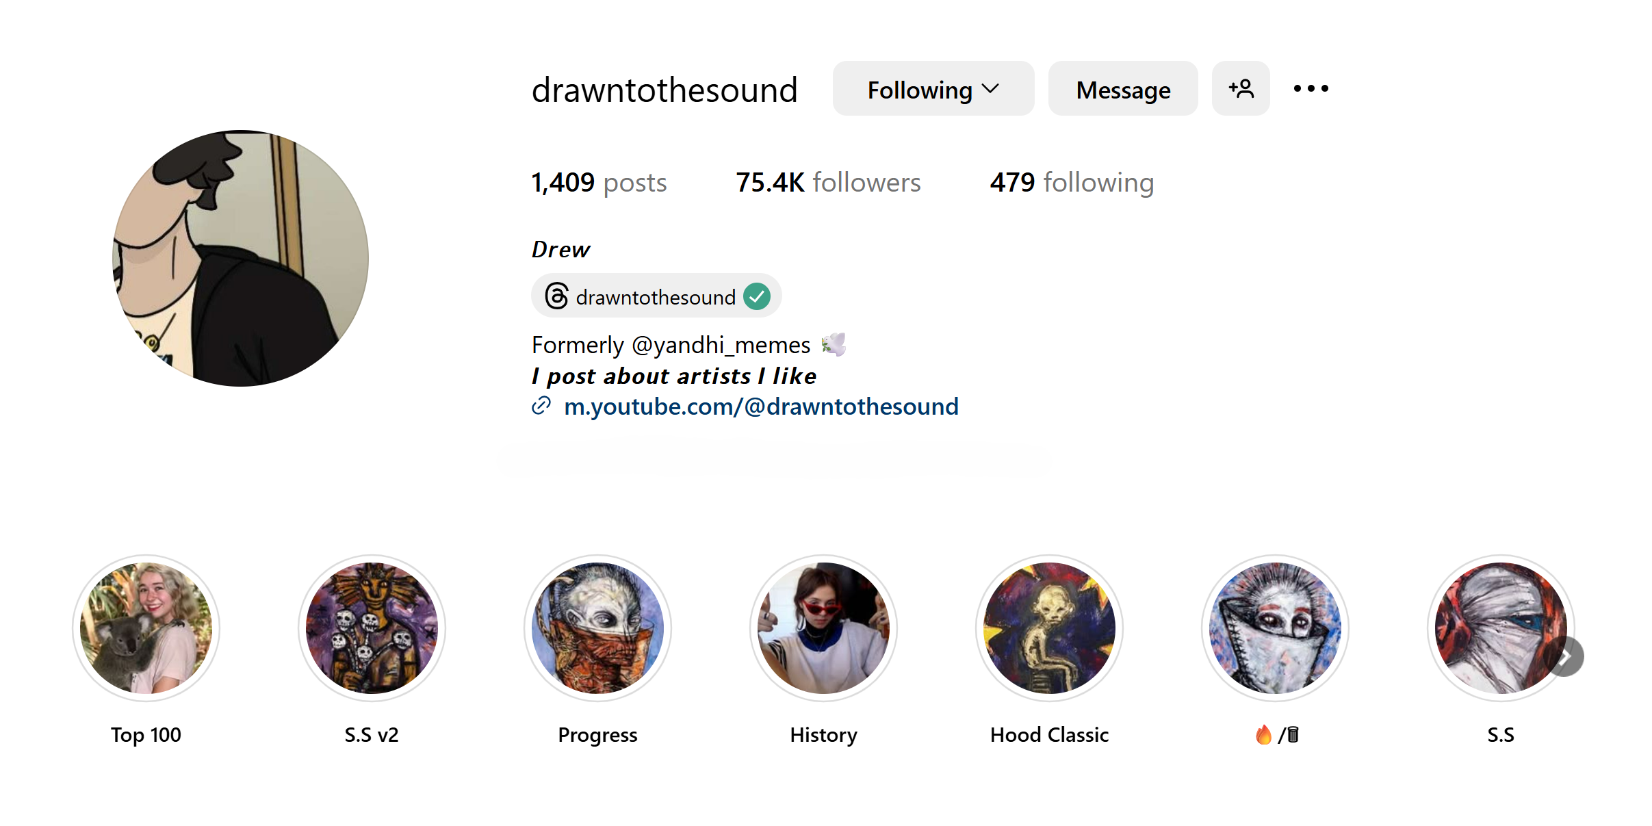Open the fire and trash emoji highlight
Viewport: 1652px width, 826px height.
tap(1275, 628)
